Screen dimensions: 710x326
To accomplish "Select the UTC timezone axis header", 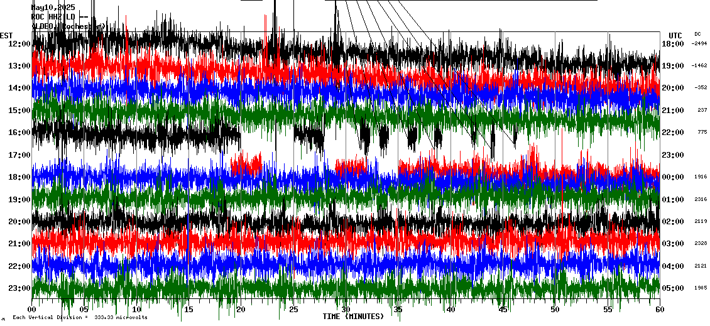I will [x=675, y=35].
